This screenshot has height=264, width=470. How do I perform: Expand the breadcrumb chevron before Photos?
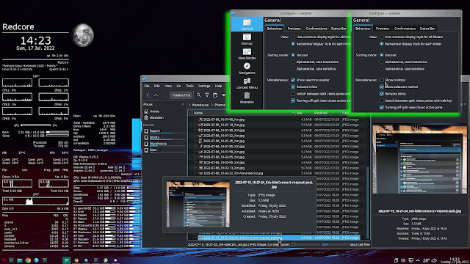pos(211,105)
